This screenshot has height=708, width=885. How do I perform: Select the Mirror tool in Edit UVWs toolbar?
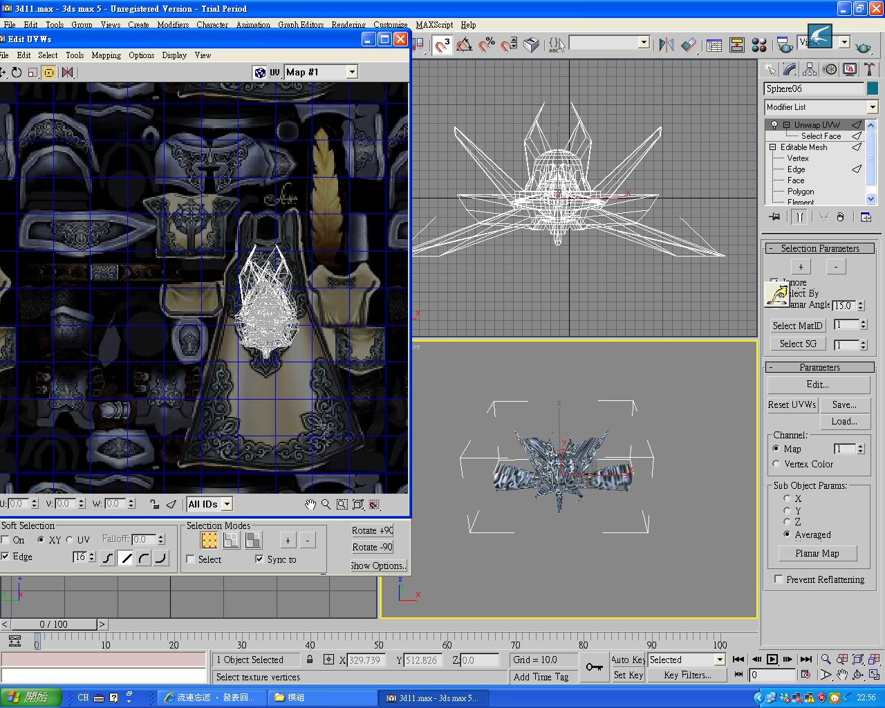pos(67,72)
